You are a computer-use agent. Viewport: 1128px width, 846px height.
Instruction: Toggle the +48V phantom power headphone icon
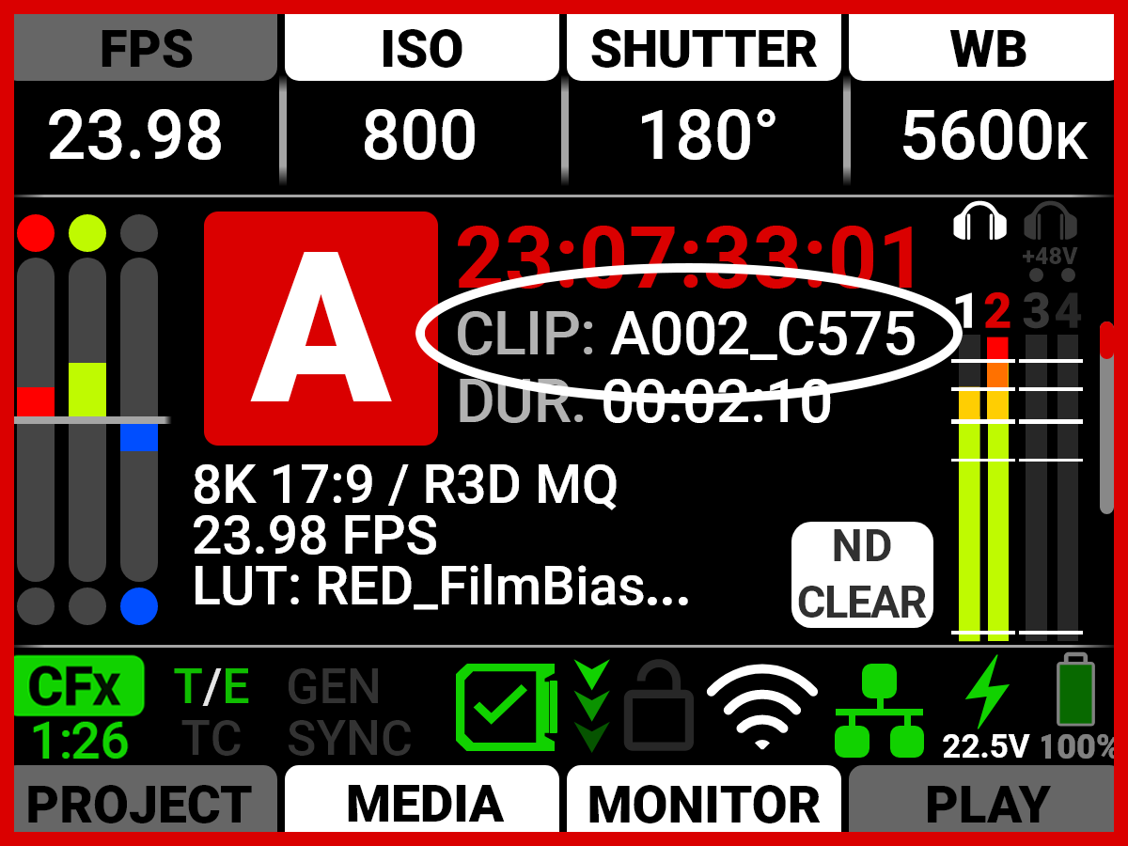(x=1050, y=233)
